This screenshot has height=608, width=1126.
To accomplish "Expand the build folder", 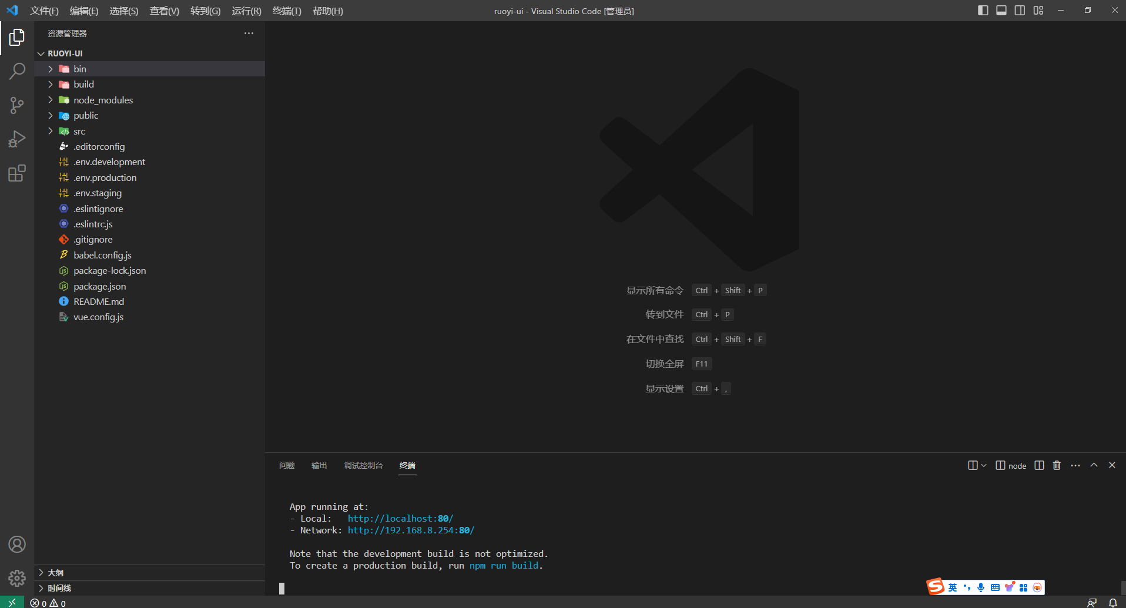I will [x=150, y=85].
